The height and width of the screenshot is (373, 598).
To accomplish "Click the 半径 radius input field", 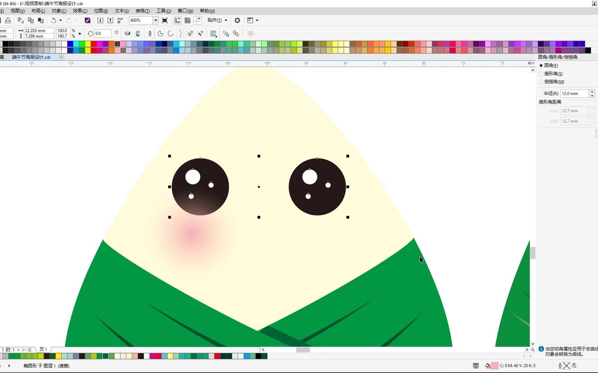I will [x=574, y=94].
